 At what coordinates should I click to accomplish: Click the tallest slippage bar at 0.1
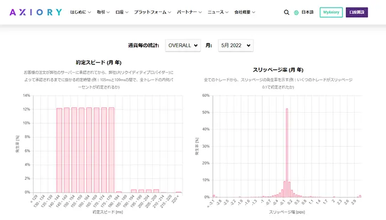coord(287,153)
